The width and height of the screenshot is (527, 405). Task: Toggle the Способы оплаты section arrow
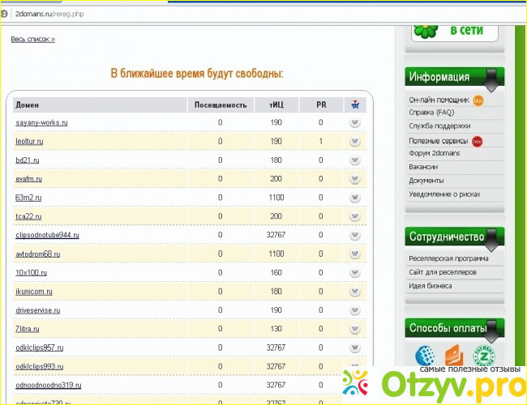pos(492,330)
